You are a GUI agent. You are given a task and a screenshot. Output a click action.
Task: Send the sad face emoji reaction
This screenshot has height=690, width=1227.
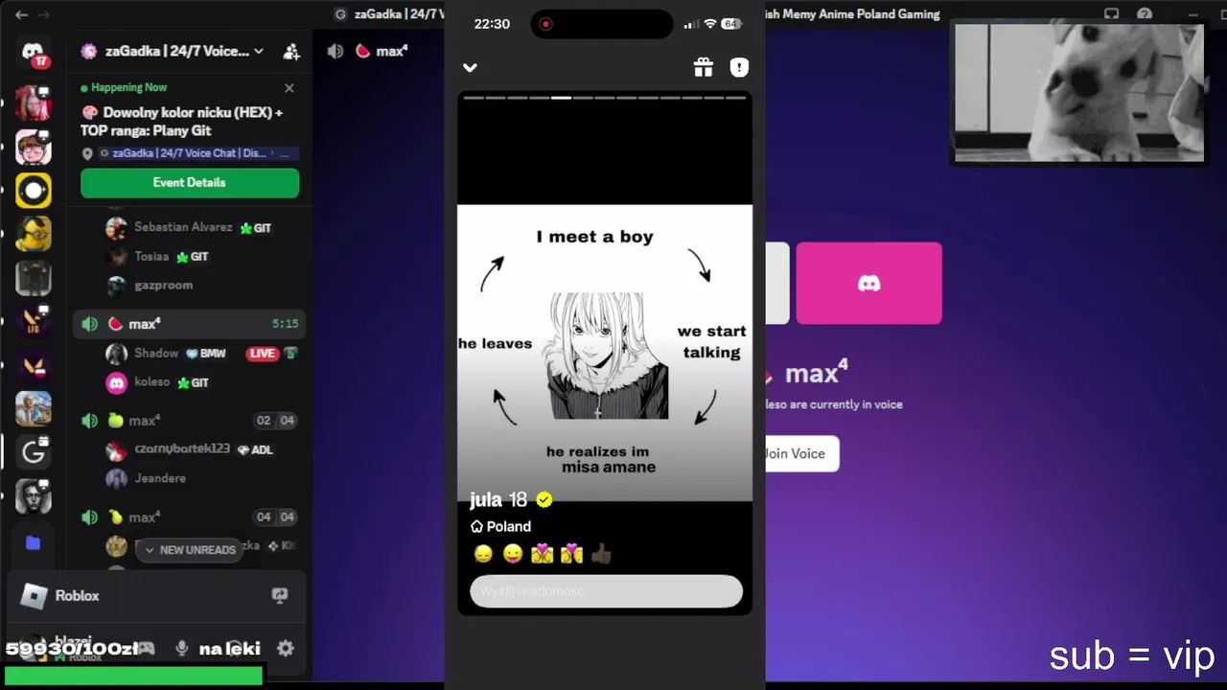tap(483, 554)
